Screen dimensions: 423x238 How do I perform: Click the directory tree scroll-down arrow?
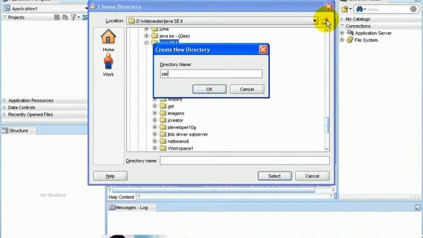(327, 149)
